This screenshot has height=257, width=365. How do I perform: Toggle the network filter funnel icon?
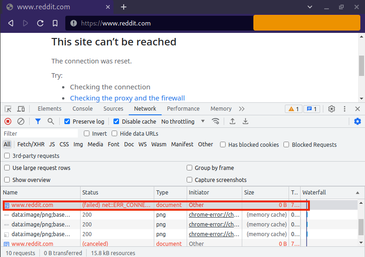click(38, 121)
